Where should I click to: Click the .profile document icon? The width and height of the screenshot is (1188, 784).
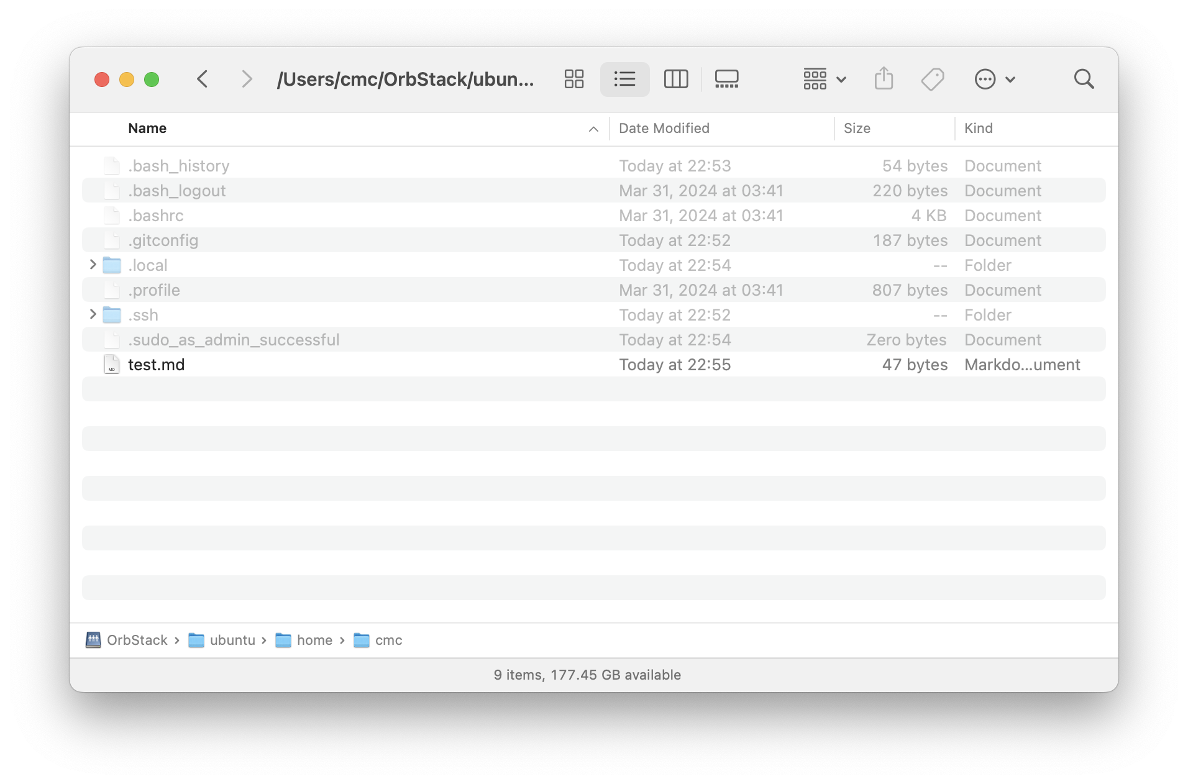pos(112,290)
